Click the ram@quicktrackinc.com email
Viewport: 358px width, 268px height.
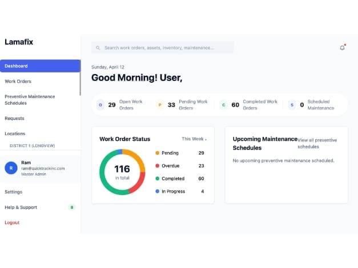43,168
